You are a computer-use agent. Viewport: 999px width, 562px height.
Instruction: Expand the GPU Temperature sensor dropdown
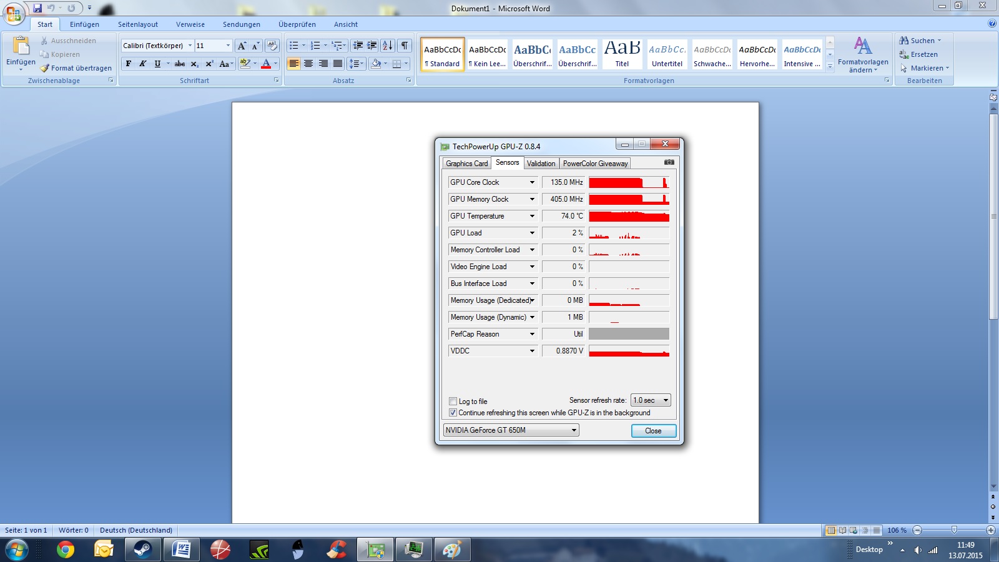(x=532, y=216)
